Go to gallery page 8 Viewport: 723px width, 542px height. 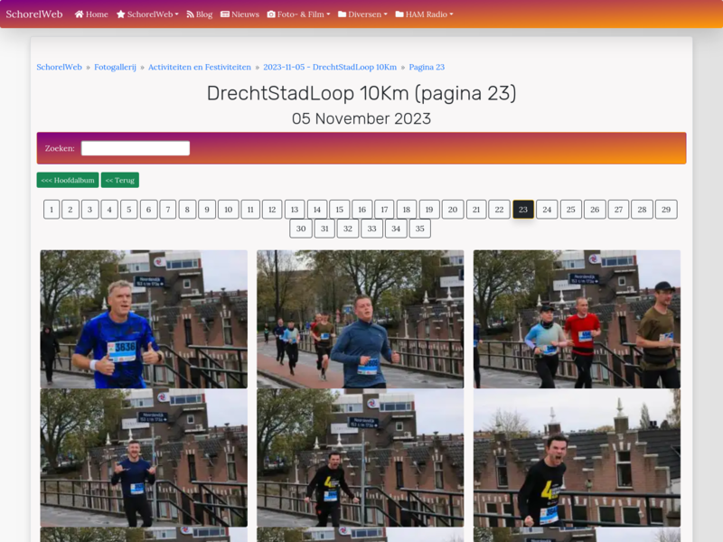point(187,210)
